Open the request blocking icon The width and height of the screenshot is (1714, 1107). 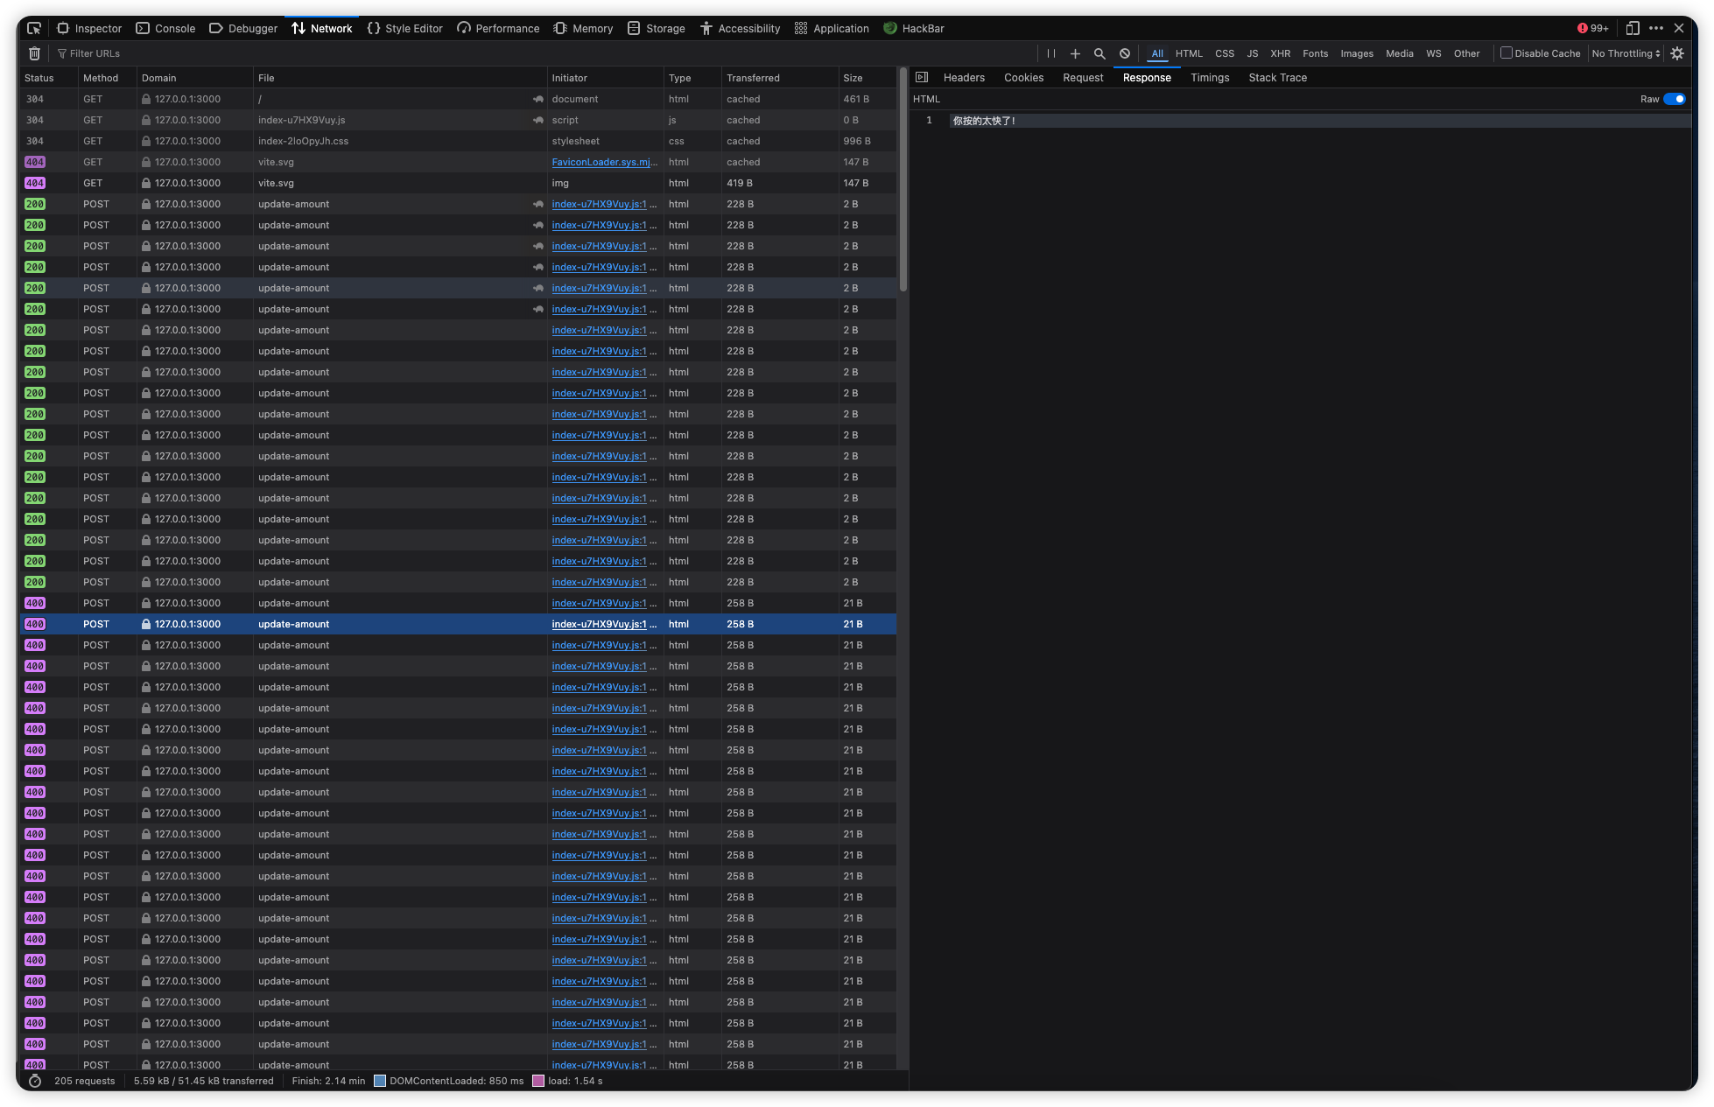click(x=1125, y=53)
